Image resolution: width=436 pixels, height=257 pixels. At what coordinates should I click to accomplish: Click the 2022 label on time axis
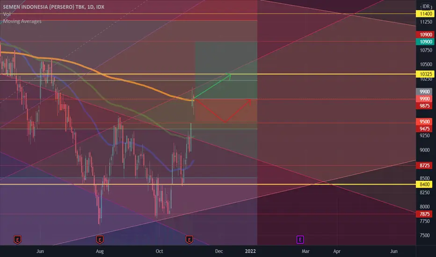coord(250,251)
